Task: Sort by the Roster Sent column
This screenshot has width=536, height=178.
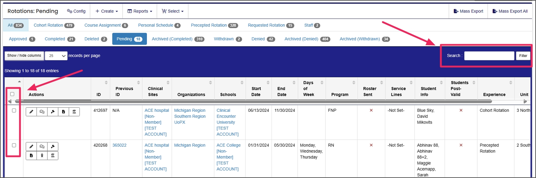Action: click(x=381, y=83)
